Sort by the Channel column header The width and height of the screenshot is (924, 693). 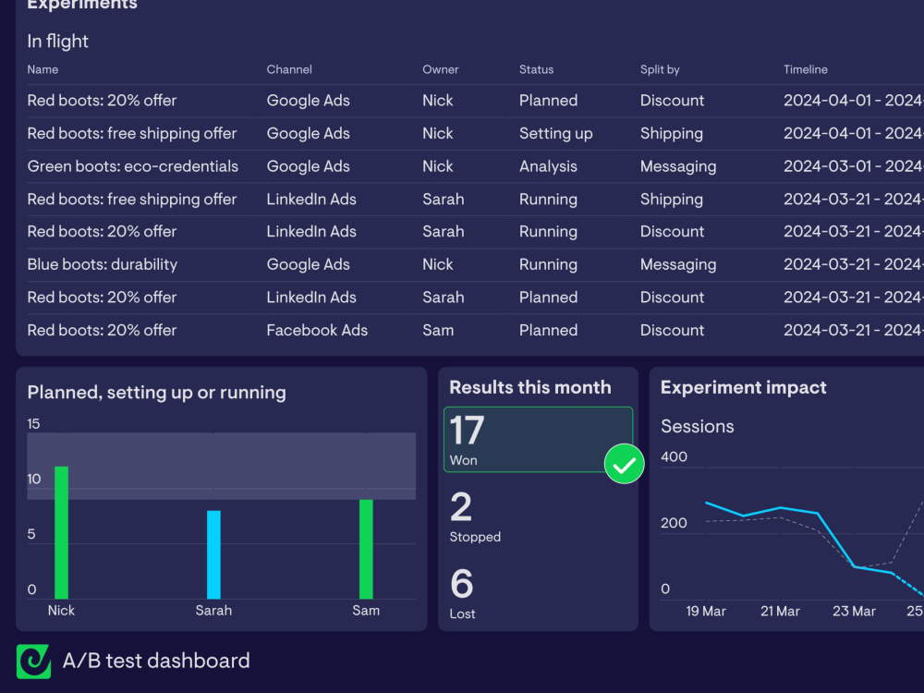288,69
